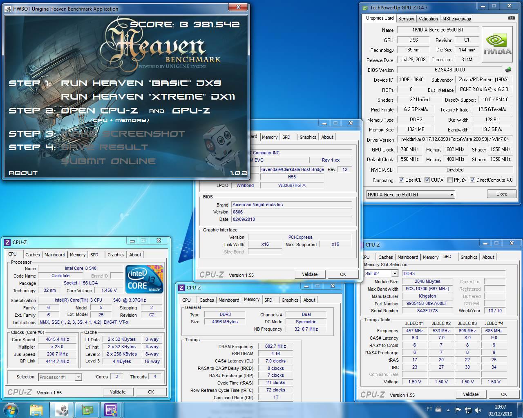The image size is (523, 418).
Task: Click OK in the SPD CPU-Z window
Action: coord(504,394)
